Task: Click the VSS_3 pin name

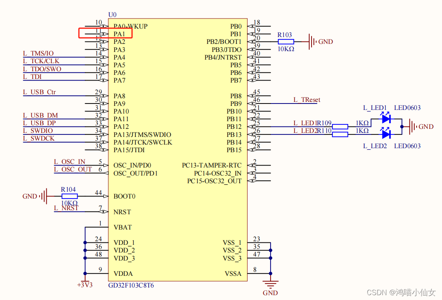Action: pos(232,258)
